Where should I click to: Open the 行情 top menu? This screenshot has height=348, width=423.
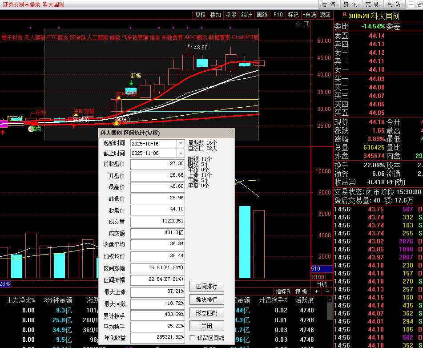[x=328, y=4]
